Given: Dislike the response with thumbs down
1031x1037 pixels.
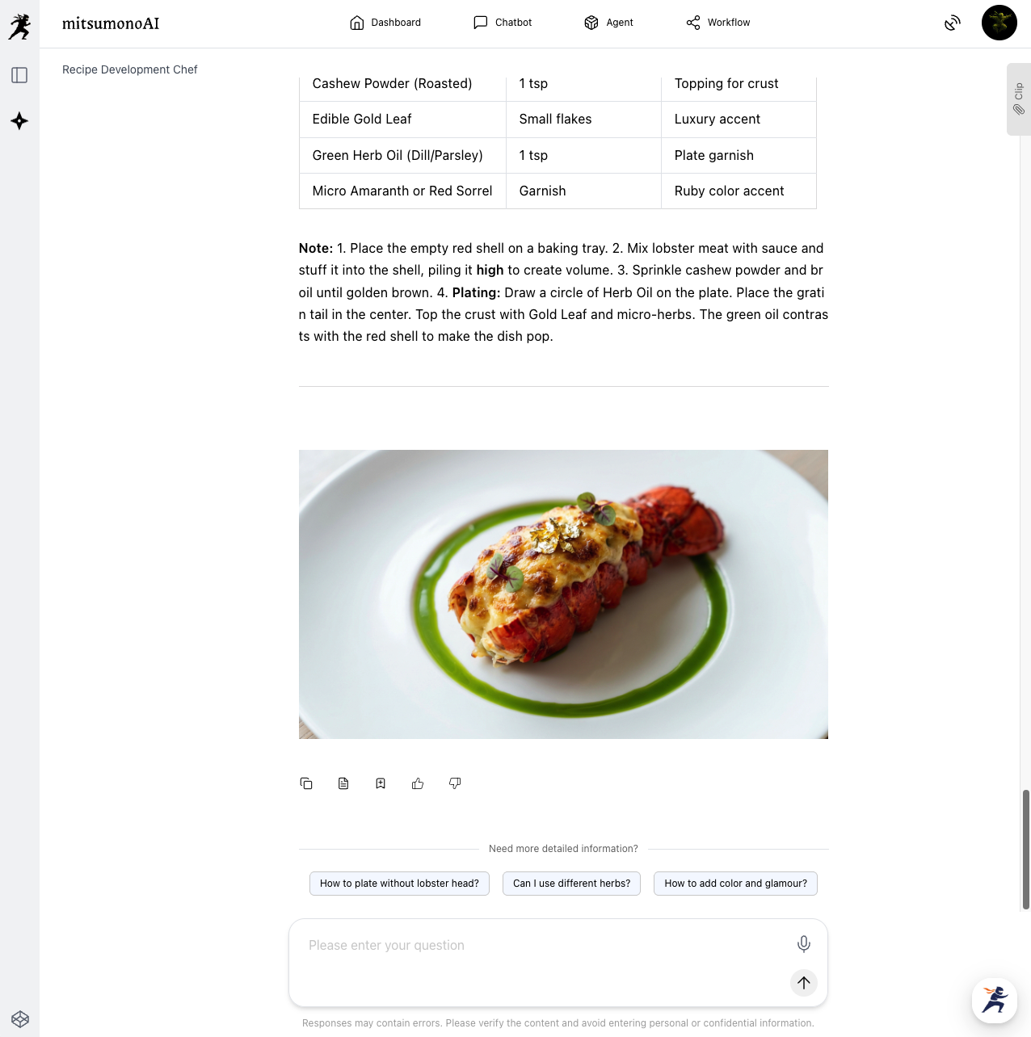Looking at the screenshot, I should tap(455, 783).
